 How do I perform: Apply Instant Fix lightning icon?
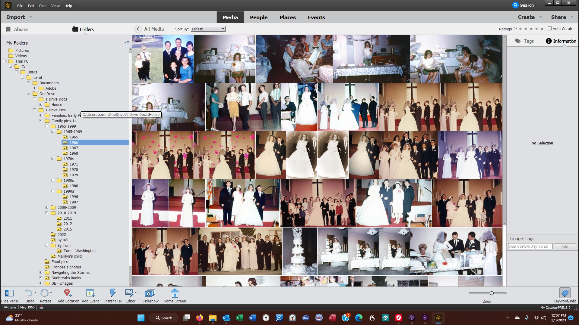[113, 293]
